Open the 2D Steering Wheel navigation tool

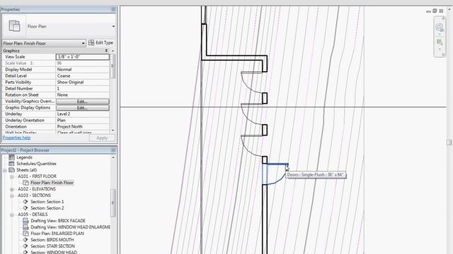[x=440, y=27]
